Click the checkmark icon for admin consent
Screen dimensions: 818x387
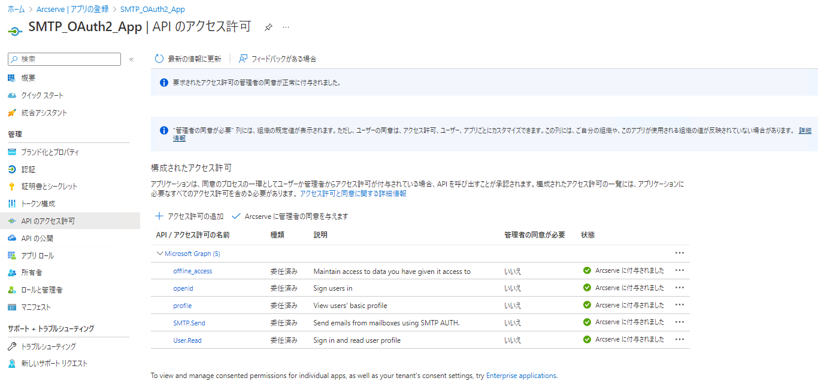[x=236, y=216]
